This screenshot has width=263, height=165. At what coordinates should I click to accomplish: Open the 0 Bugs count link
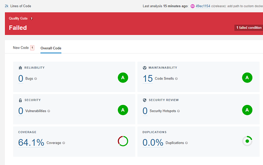pyautogui.click(x=21, y=78)
